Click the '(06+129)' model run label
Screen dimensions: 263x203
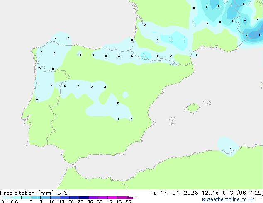click(x=250, y=193)
